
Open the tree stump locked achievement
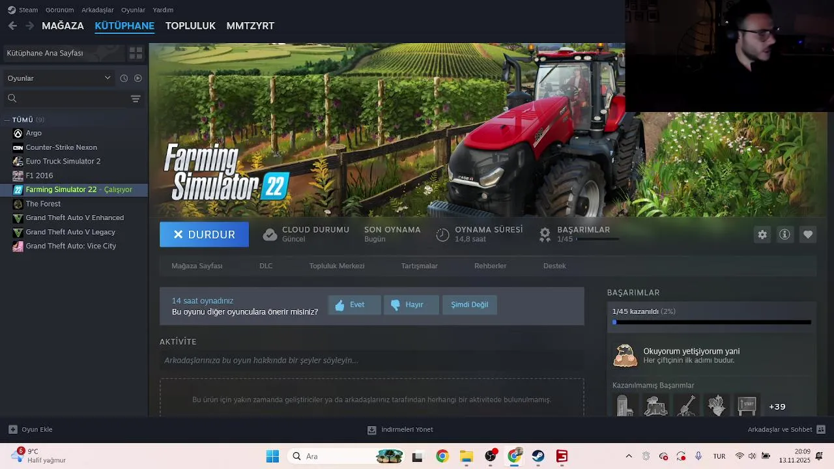(x=655, y=406)
